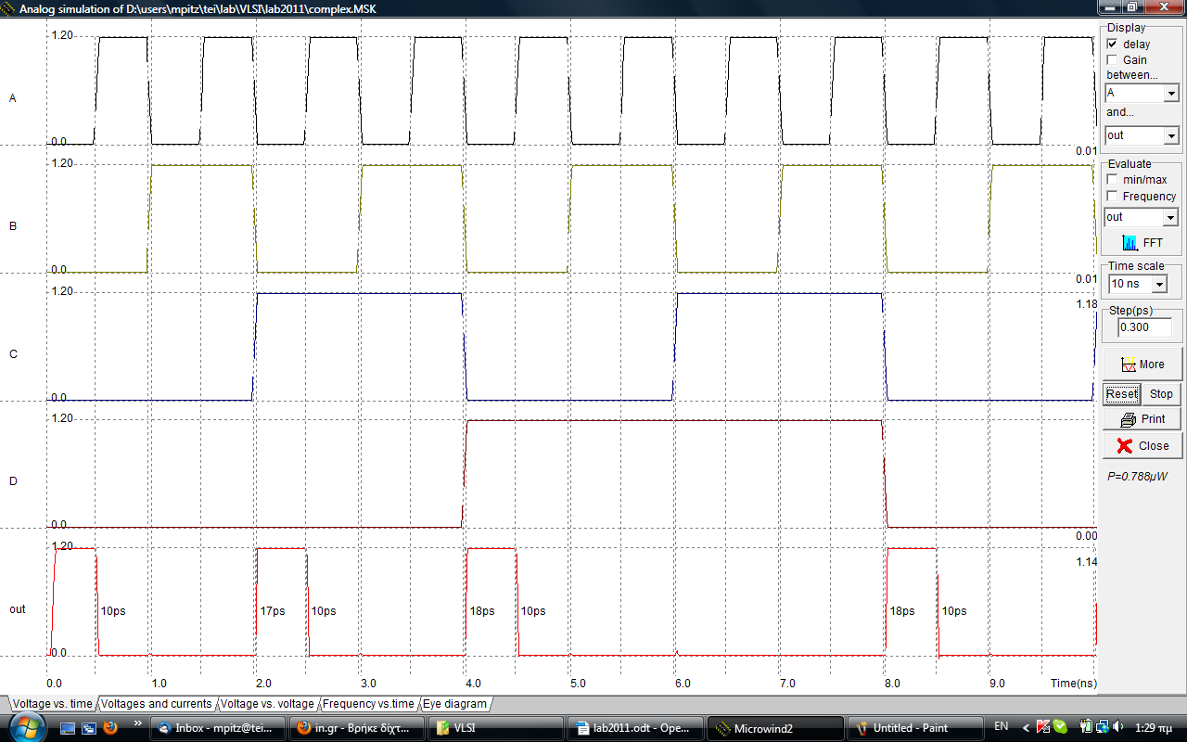Open the Inbox mail taskbar window
Image resolution: width=1187 pixels, height=742 pixels.
[x=216, y=728]
